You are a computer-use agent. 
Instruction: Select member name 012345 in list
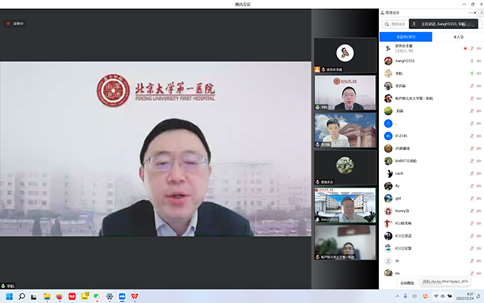[x=401, y=136]
